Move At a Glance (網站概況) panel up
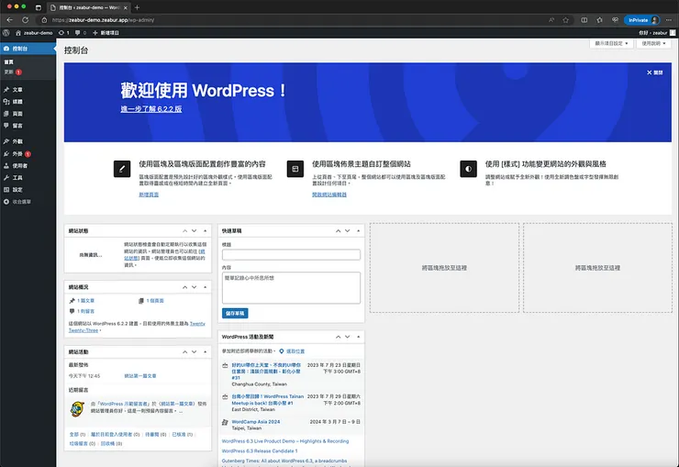 coord(185,287)
